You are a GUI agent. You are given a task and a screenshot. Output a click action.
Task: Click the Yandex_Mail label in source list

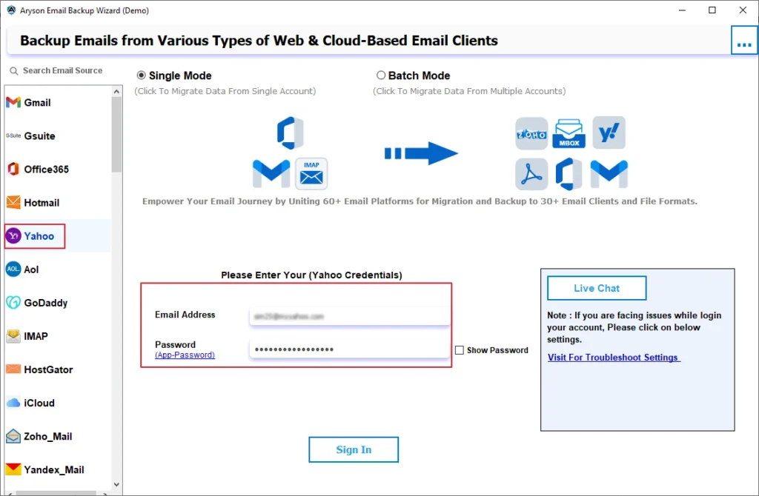(x=54, y=469)
